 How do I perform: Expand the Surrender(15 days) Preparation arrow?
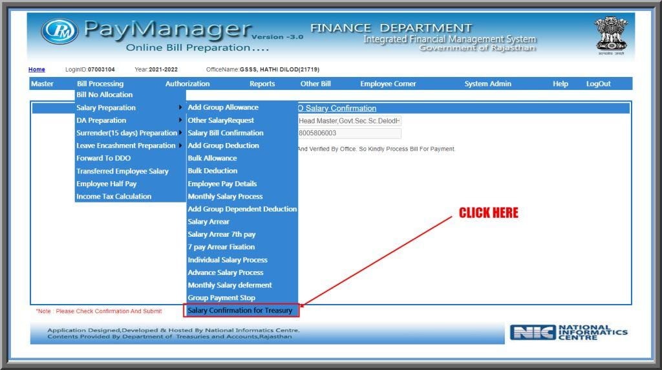coord(181,133)
